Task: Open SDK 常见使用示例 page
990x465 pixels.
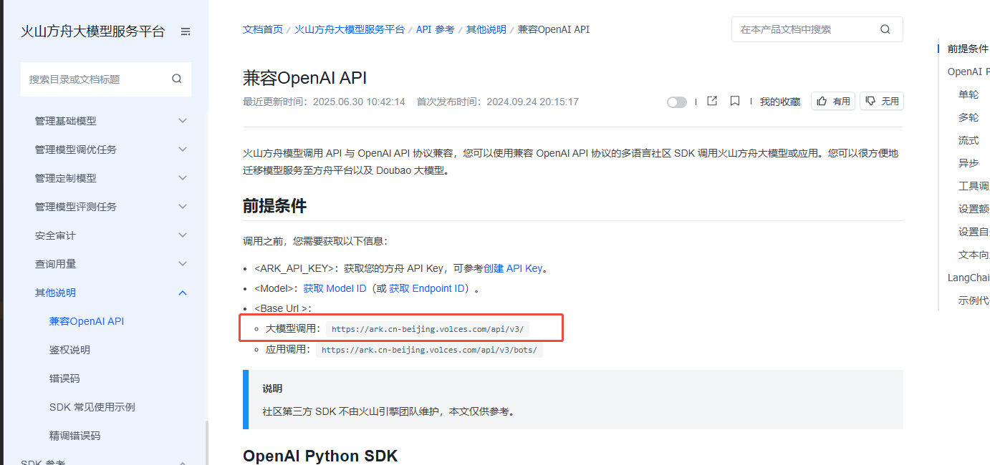Action: [x=92, y=407]
